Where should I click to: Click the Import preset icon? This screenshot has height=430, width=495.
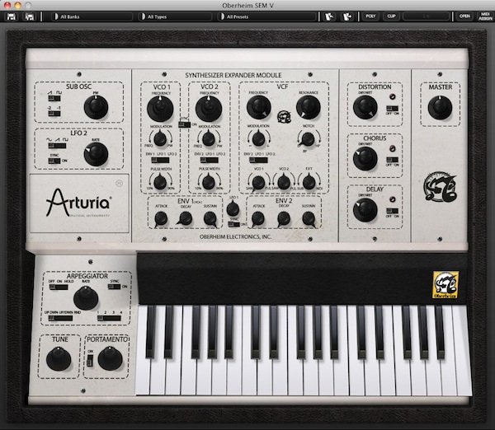(329, 16)
